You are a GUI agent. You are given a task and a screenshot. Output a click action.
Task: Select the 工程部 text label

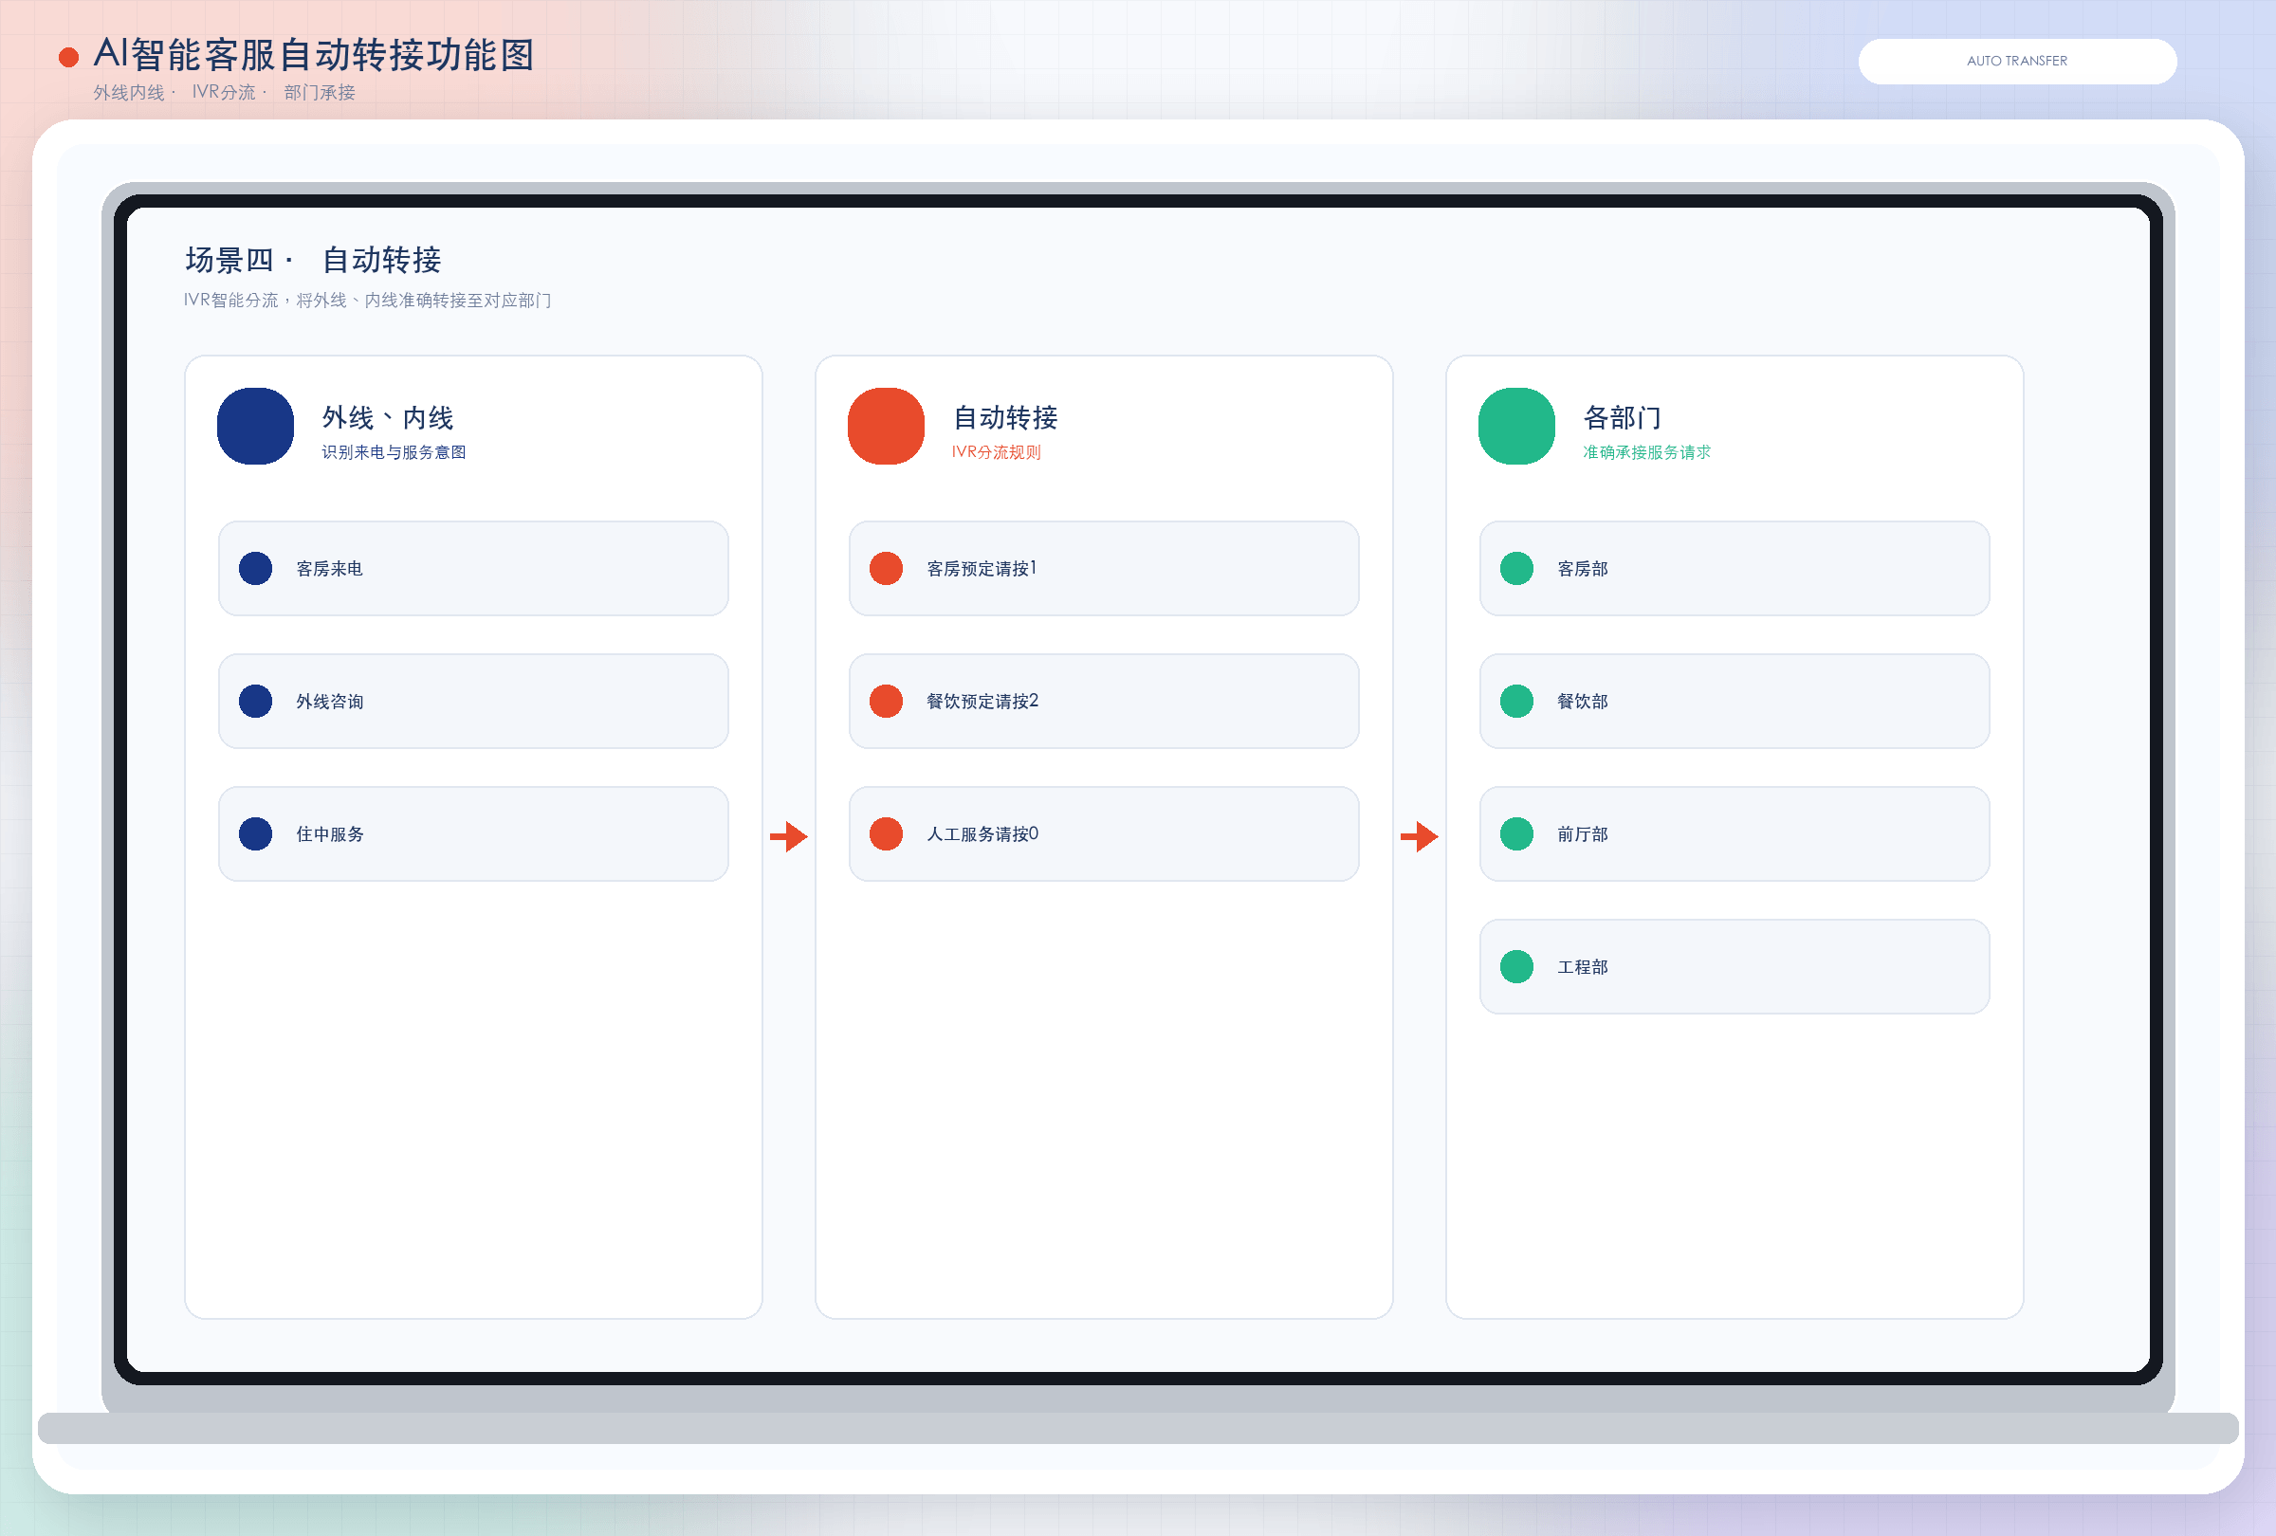pos(1582,966)
